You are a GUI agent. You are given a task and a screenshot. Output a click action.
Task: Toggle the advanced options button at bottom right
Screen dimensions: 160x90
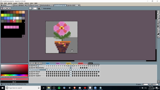click(158, 82)
